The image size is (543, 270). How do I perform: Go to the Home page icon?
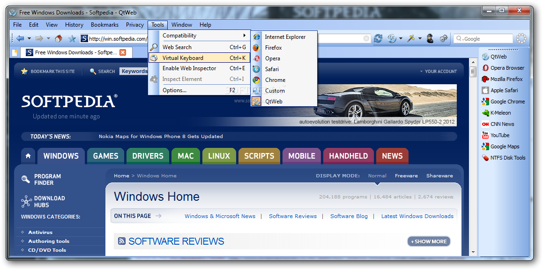coord(59,38)
